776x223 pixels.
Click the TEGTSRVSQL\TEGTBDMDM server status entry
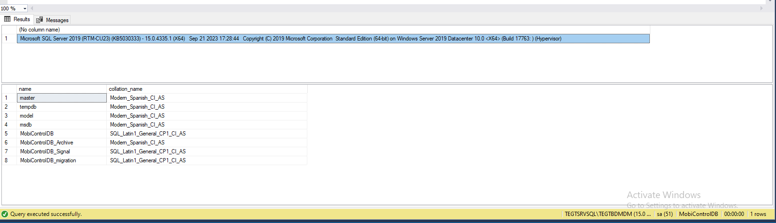click(608, 214)
